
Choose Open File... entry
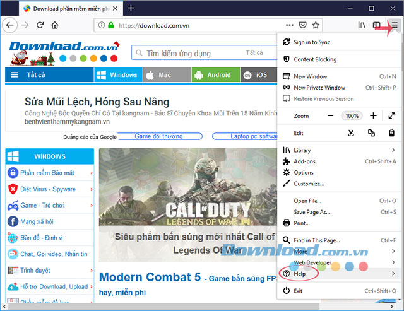coord(339,201)
